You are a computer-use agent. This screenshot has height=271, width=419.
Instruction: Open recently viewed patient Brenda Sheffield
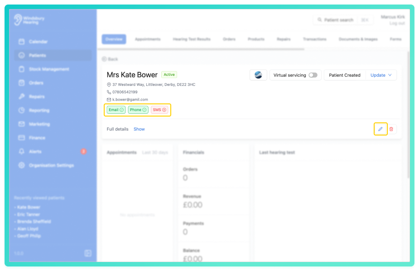point(34,221)
